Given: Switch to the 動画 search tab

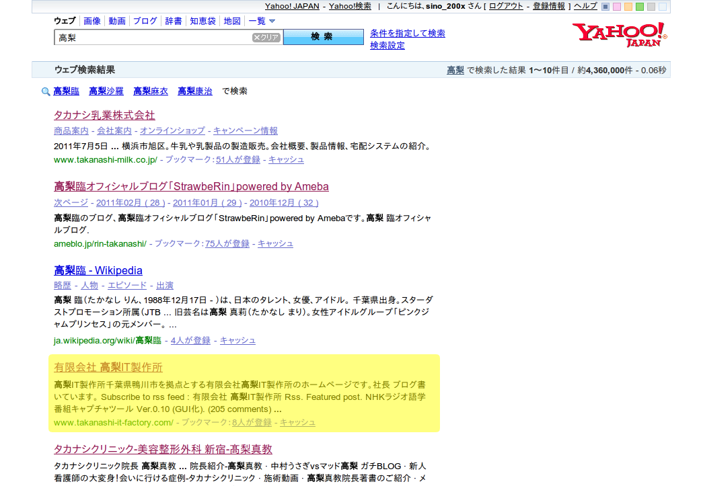Looking at the screenshot, I should click(117, 21).
